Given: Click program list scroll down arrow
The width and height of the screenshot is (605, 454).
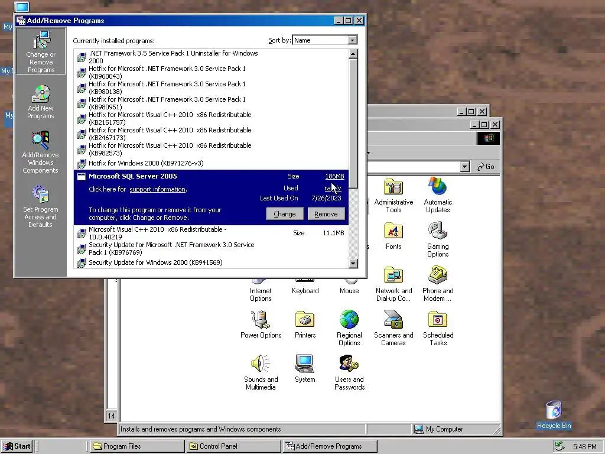Looking at the screenshot, I should [x=353, y=264].
